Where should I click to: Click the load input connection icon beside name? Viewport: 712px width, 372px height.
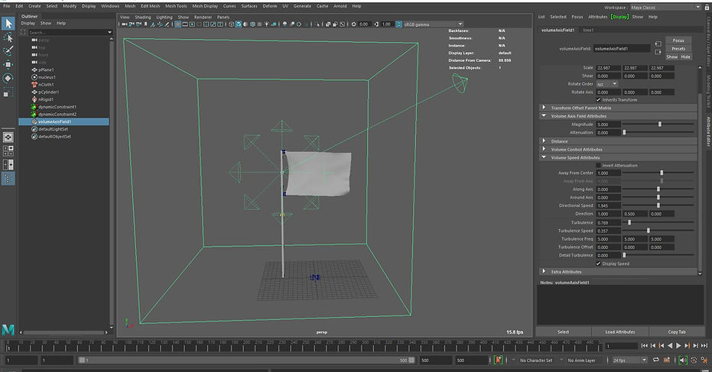coord(658,44)
